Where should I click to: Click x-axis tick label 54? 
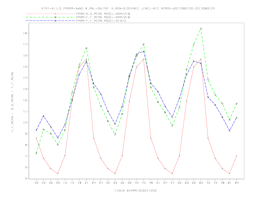pyautogui.click(x=165, y=183)
